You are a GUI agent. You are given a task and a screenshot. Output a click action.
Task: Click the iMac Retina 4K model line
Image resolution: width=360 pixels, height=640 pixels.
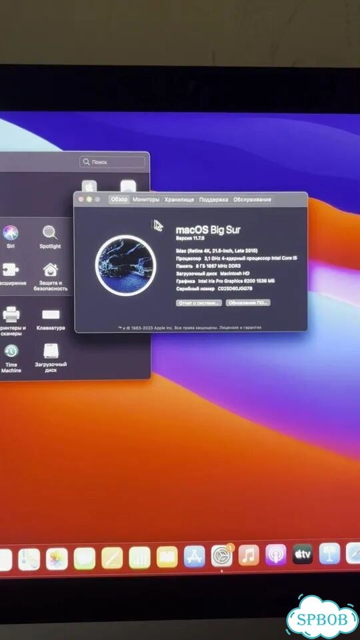coord(217,251)
